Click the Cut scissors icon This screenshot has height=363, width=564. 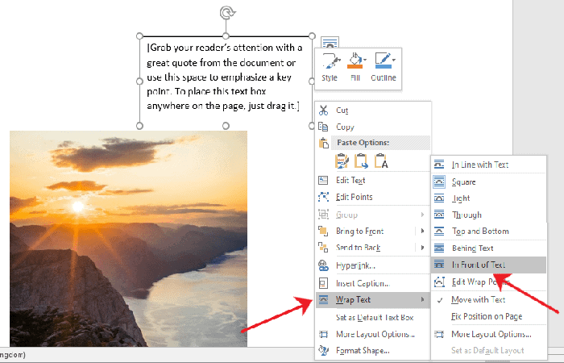pyautogui.click(x=323, y=111)
